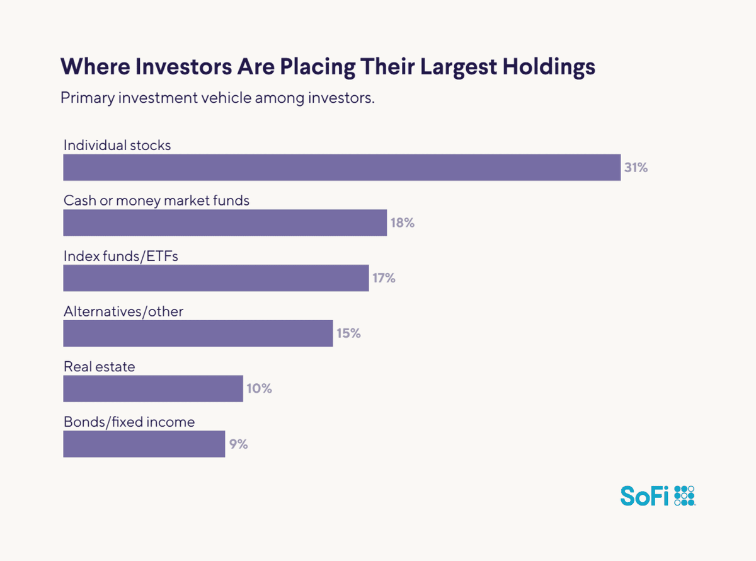Click the Cash or money market funds bar
Image resolution: width=756 pixels, height=561 pixels.
[225, 223]
